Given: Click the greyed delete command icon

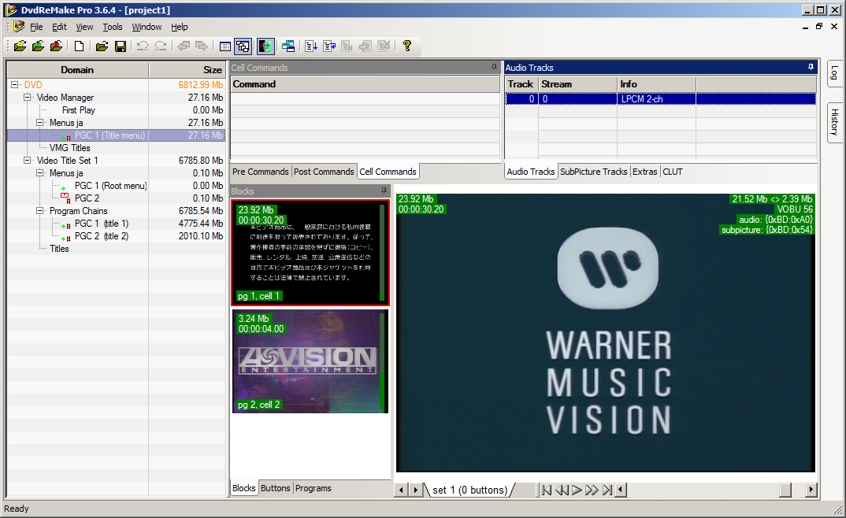Looking at the screenshot, I should click(384, 46).
